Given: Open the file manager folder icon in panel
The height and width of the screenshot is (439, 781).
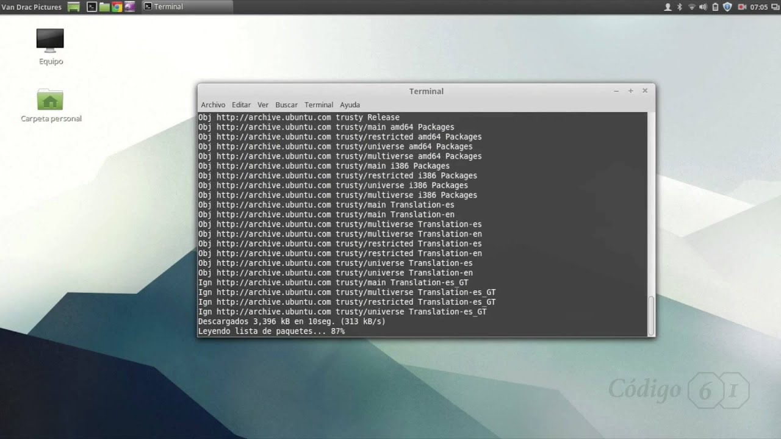Looking at the screenshot, I should [x=104, y=7].
